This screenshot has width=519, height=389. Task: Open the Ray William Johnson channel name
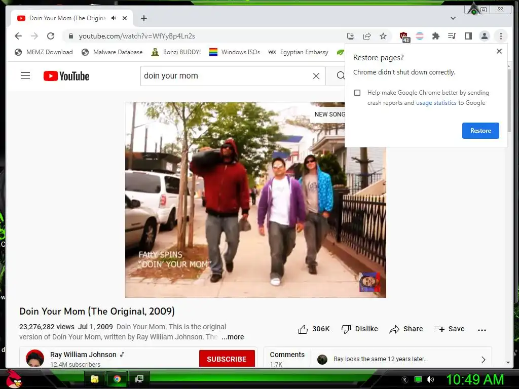83,355
